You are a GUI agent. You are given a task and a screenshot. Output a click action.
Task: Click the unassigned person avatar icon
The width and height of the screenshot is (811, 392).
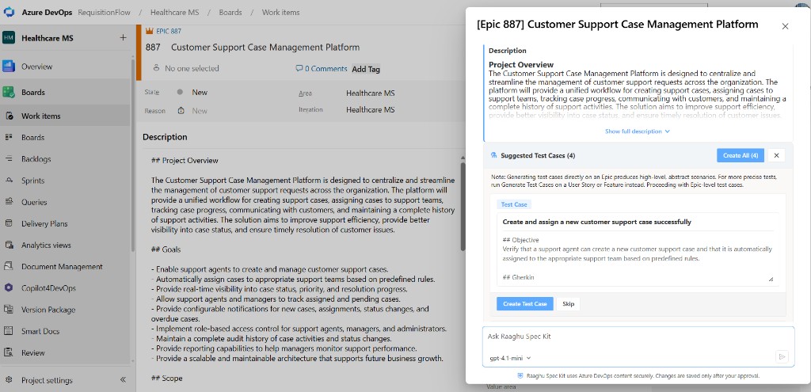(156, 68)
